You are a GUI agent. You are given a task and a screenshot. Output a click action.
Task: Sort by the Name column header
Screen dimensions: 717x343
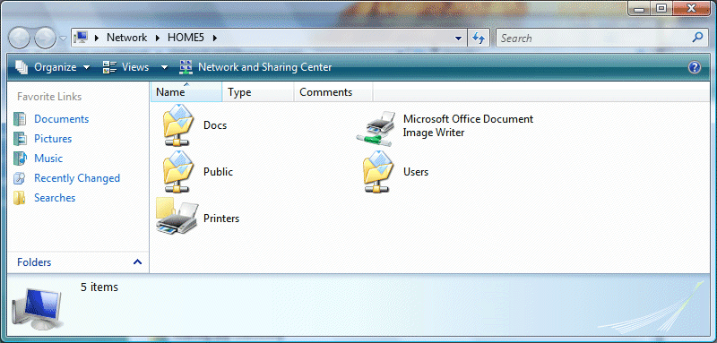coord(186,92)
